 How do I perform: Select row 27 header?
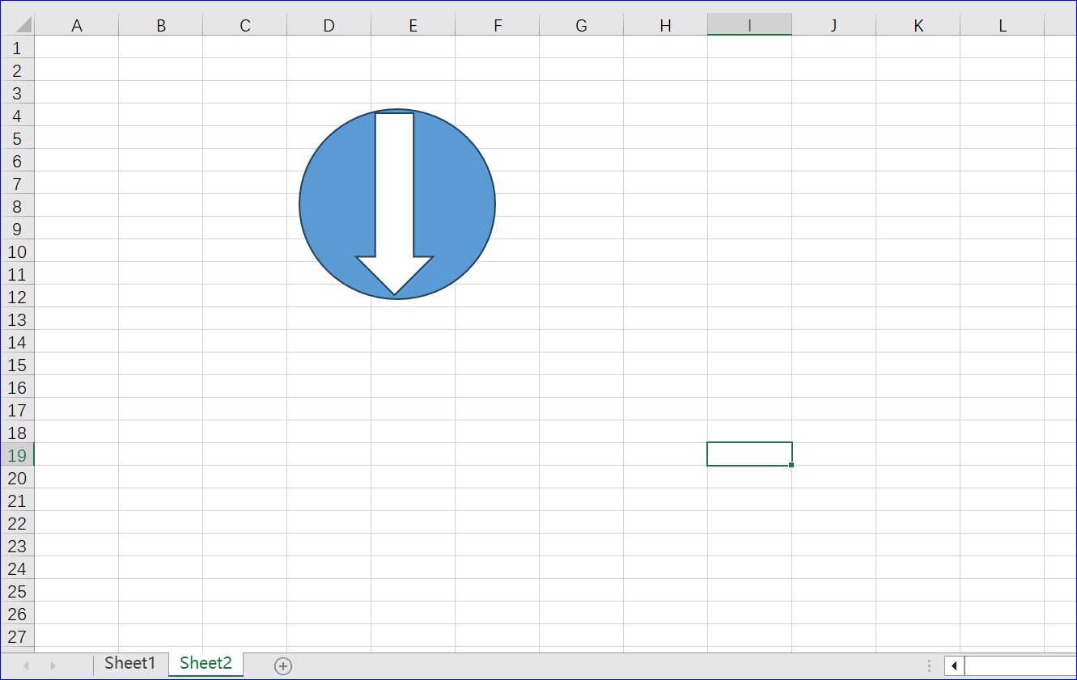tap(17, 636)
